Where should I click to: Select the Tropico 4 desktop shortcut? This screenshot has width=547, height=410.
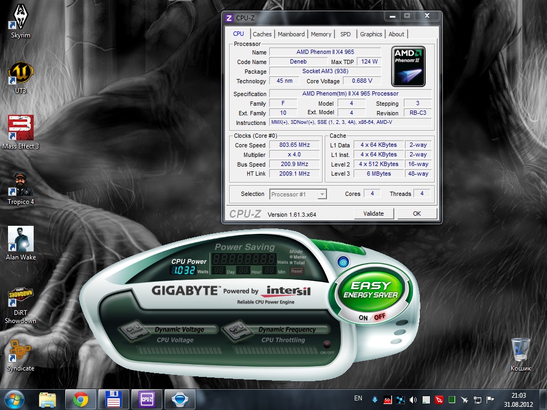(21, 188)
